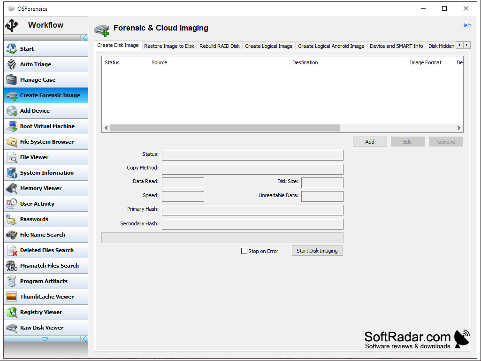
Task: Sort by the Source column header
Action: [219, 62]
